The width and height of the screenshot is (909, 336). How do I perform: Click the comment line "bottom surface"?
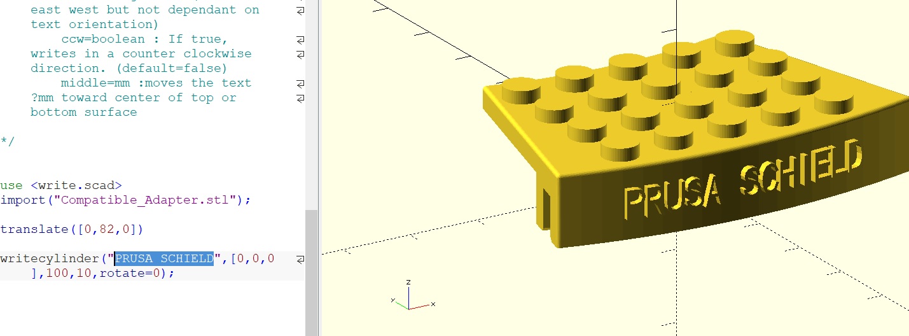click(83, 112)
